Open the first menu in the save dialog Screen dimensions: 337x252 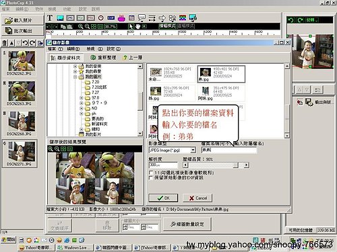[x=55, y=49]
